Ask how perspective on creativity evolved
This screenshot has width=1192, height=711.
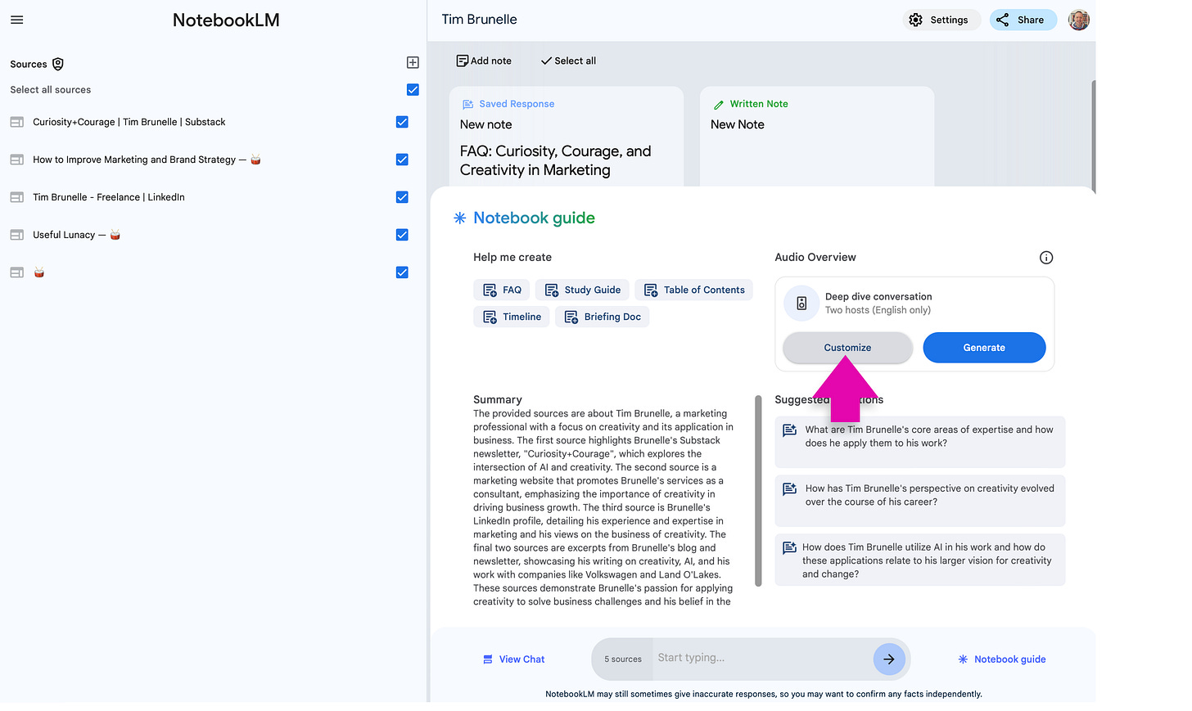[920, 500]
